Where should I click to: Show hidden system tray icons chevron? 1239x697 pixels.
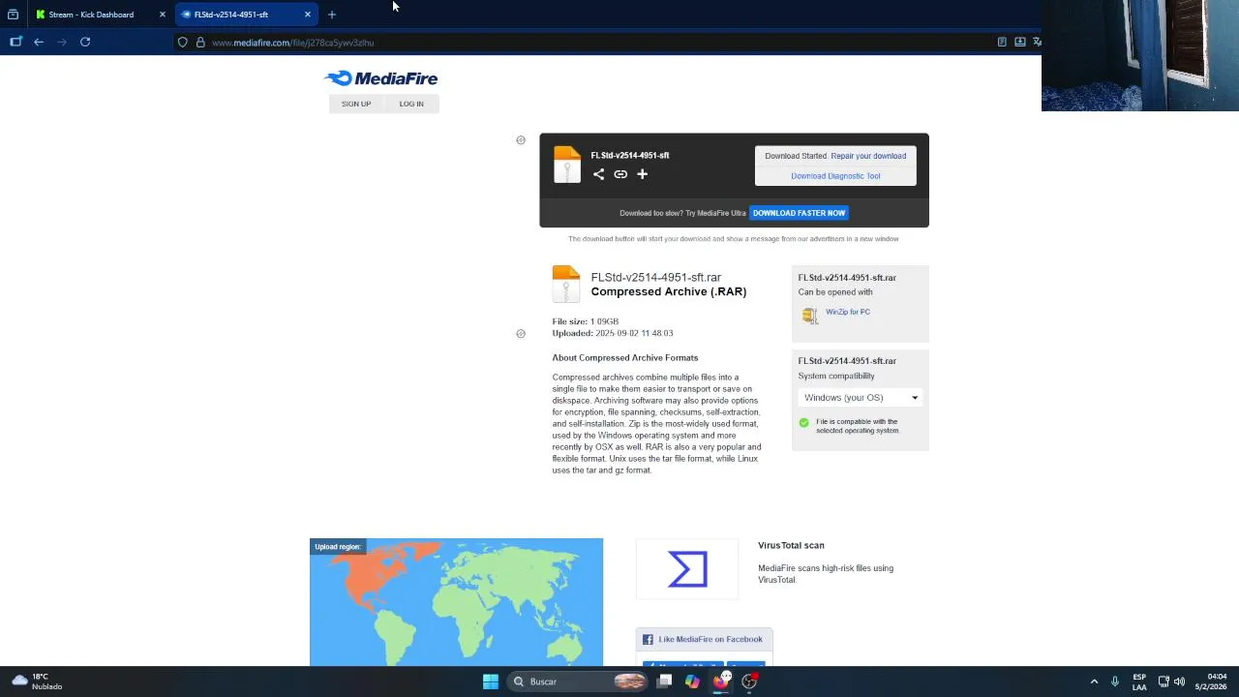tap(1094, 682)
